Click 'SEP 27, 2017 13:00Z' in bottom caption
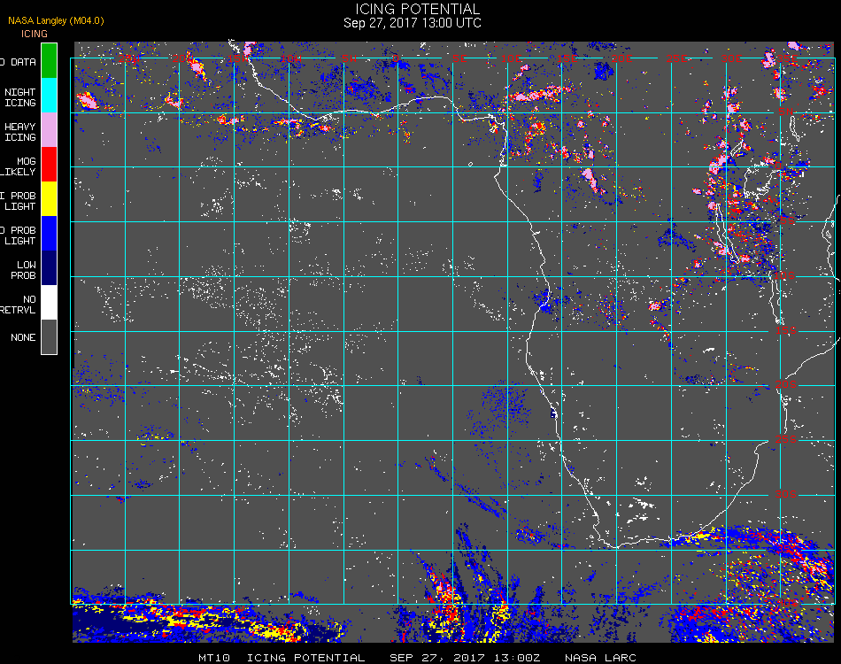The height and width of the screenshot is (664, 841). (x=465, y=658)
